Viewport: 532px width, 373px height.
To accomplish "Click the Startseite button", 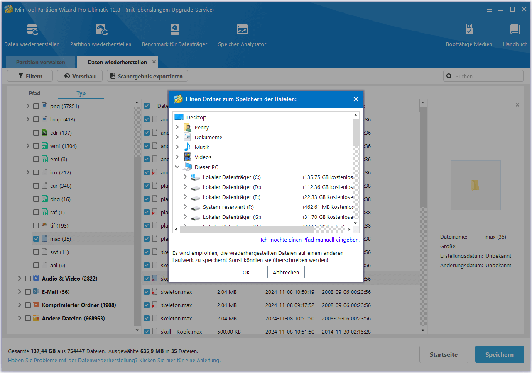I will click(x=444, y=355).
